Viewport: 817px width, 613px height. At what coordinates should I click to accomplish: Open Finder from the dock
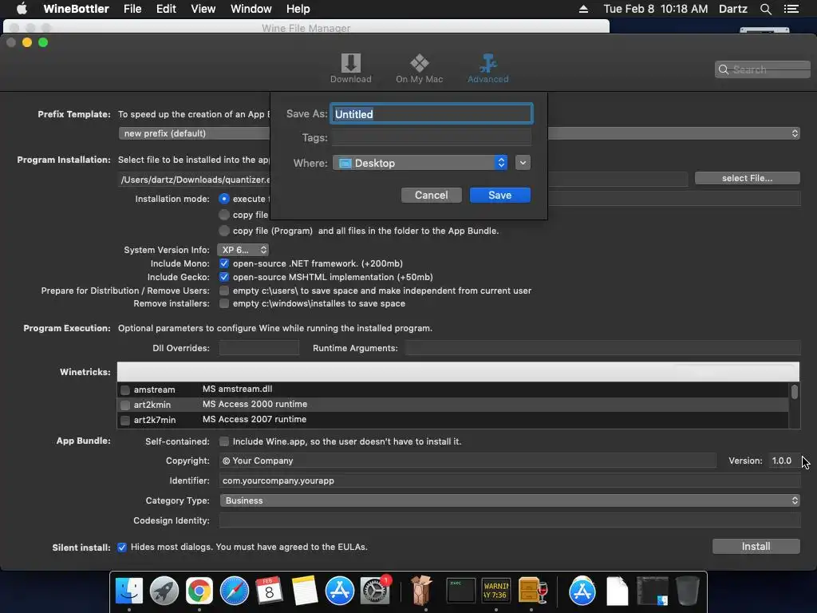coord(128,591)
